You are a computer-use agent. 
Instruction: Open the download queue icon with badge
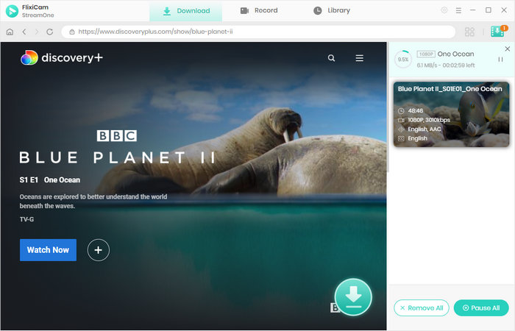pos(498,31)
